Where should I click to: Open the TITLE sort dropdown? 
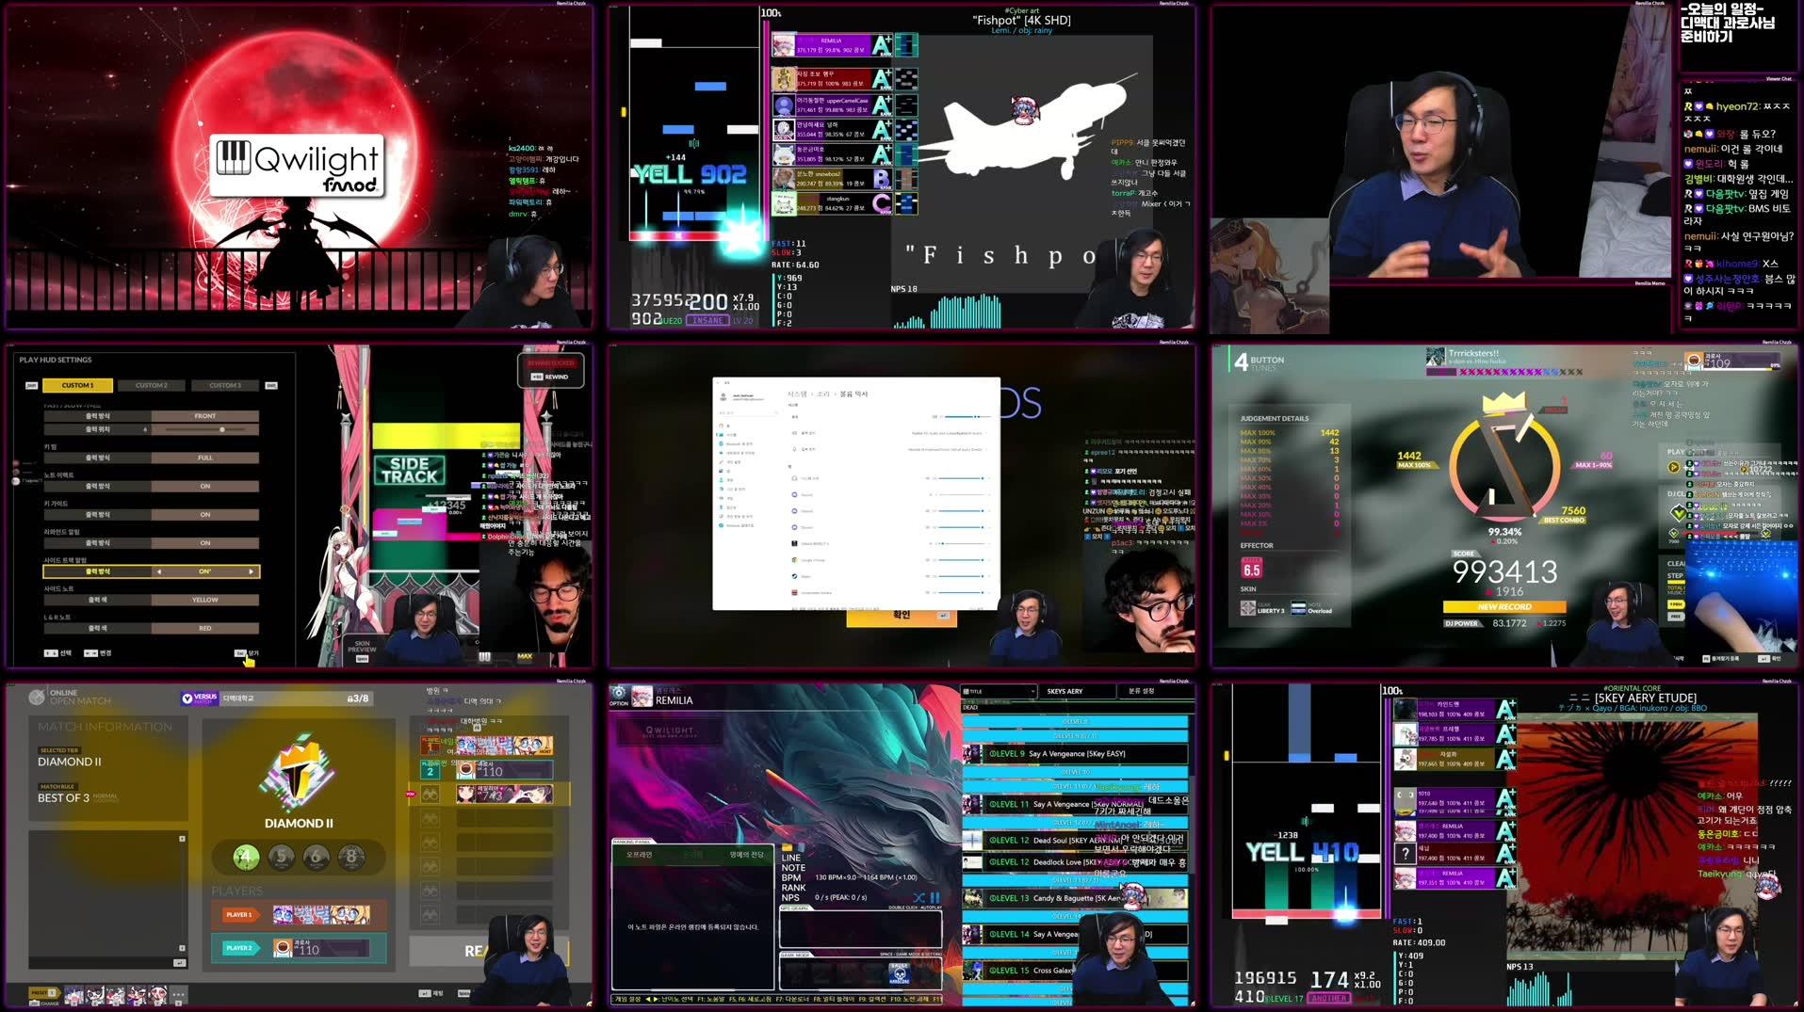pos(999,691)
